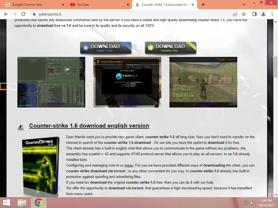
Task: Open the Chrome profile avatar
Action: coord(263,14)
